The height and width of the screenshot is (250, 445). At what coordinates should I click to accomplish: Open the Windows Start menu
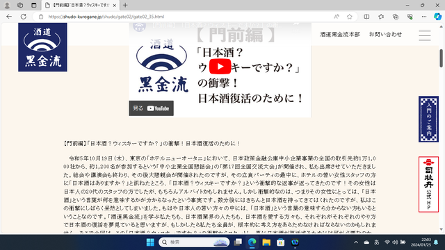[x=150, y=242]
